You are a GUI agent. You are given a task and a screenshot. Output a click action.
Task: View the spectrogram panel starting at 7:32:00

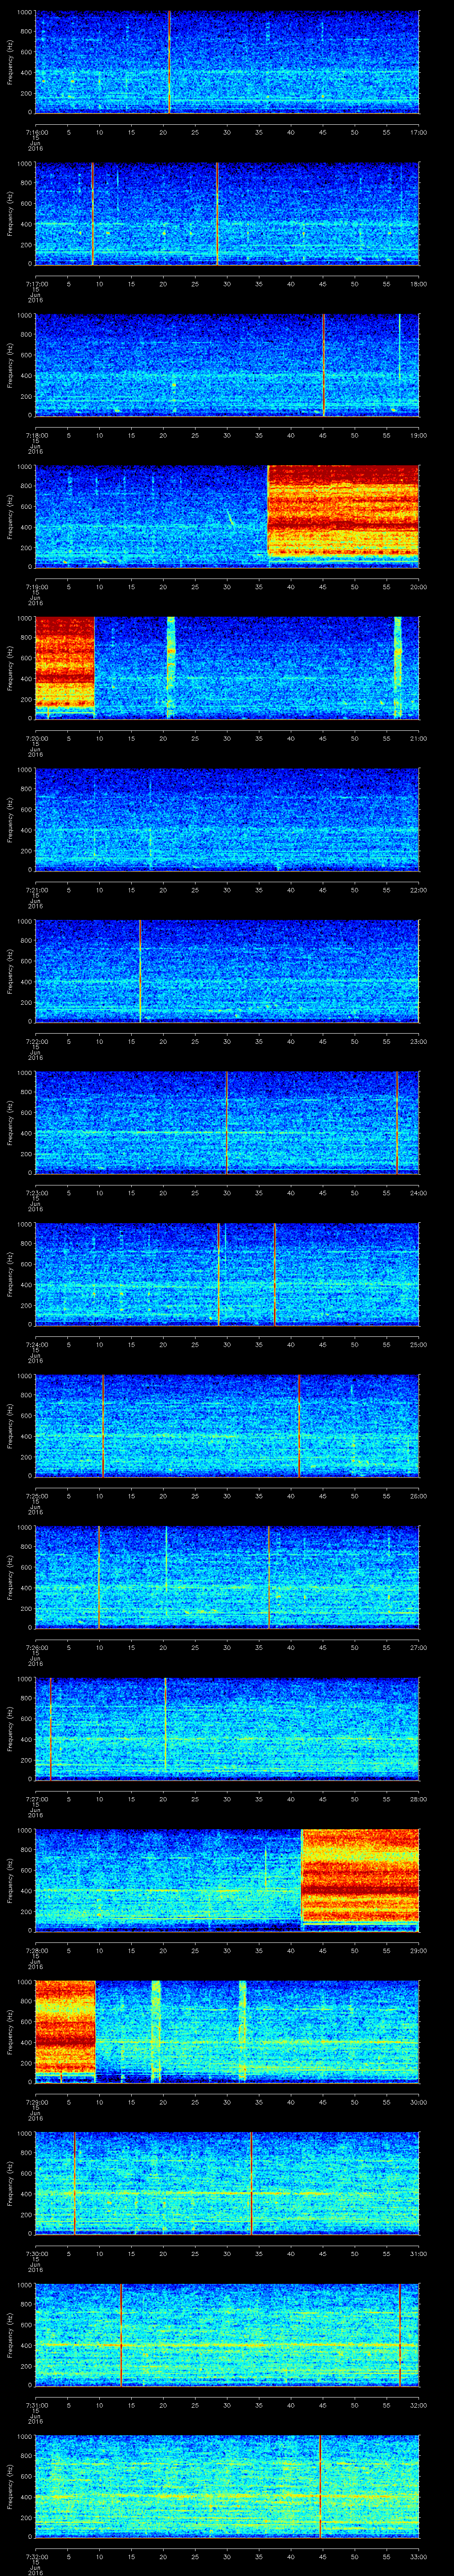pos(227,2486)
